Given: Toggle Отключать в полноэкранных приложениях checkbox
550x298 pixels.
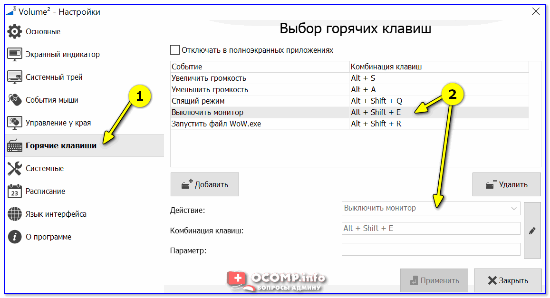Looking at the screenshot, I should pos(175,50).
